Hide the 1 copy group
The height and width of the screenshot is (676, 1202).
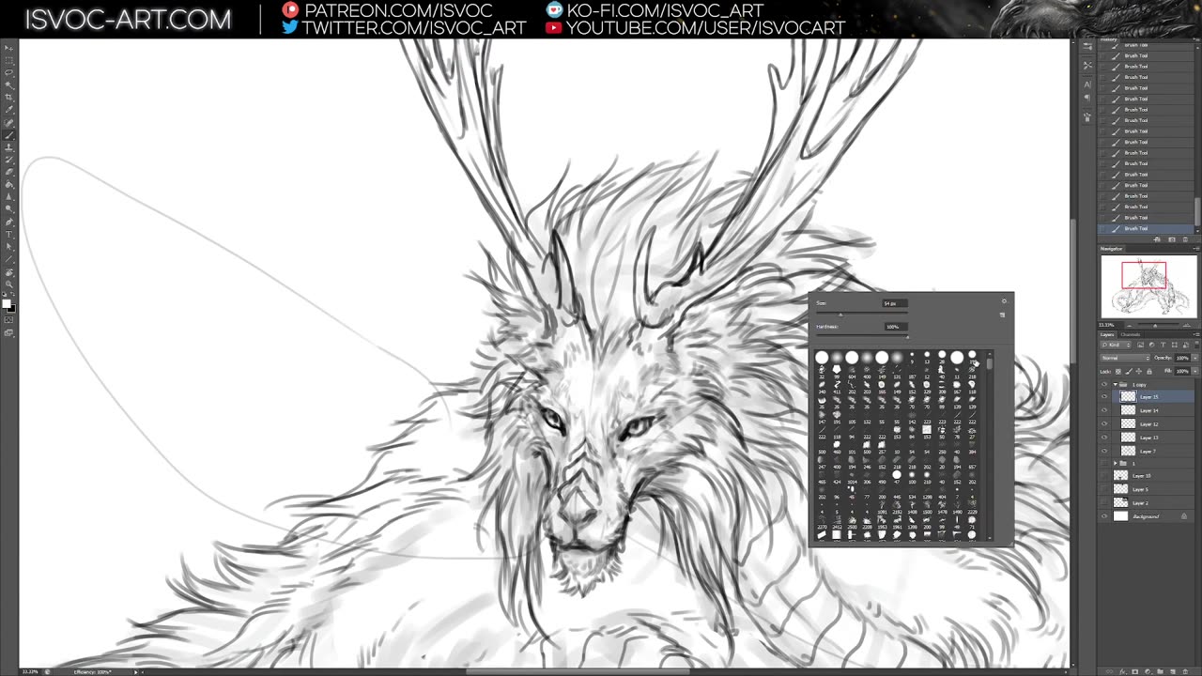(x=1104, y=385)
